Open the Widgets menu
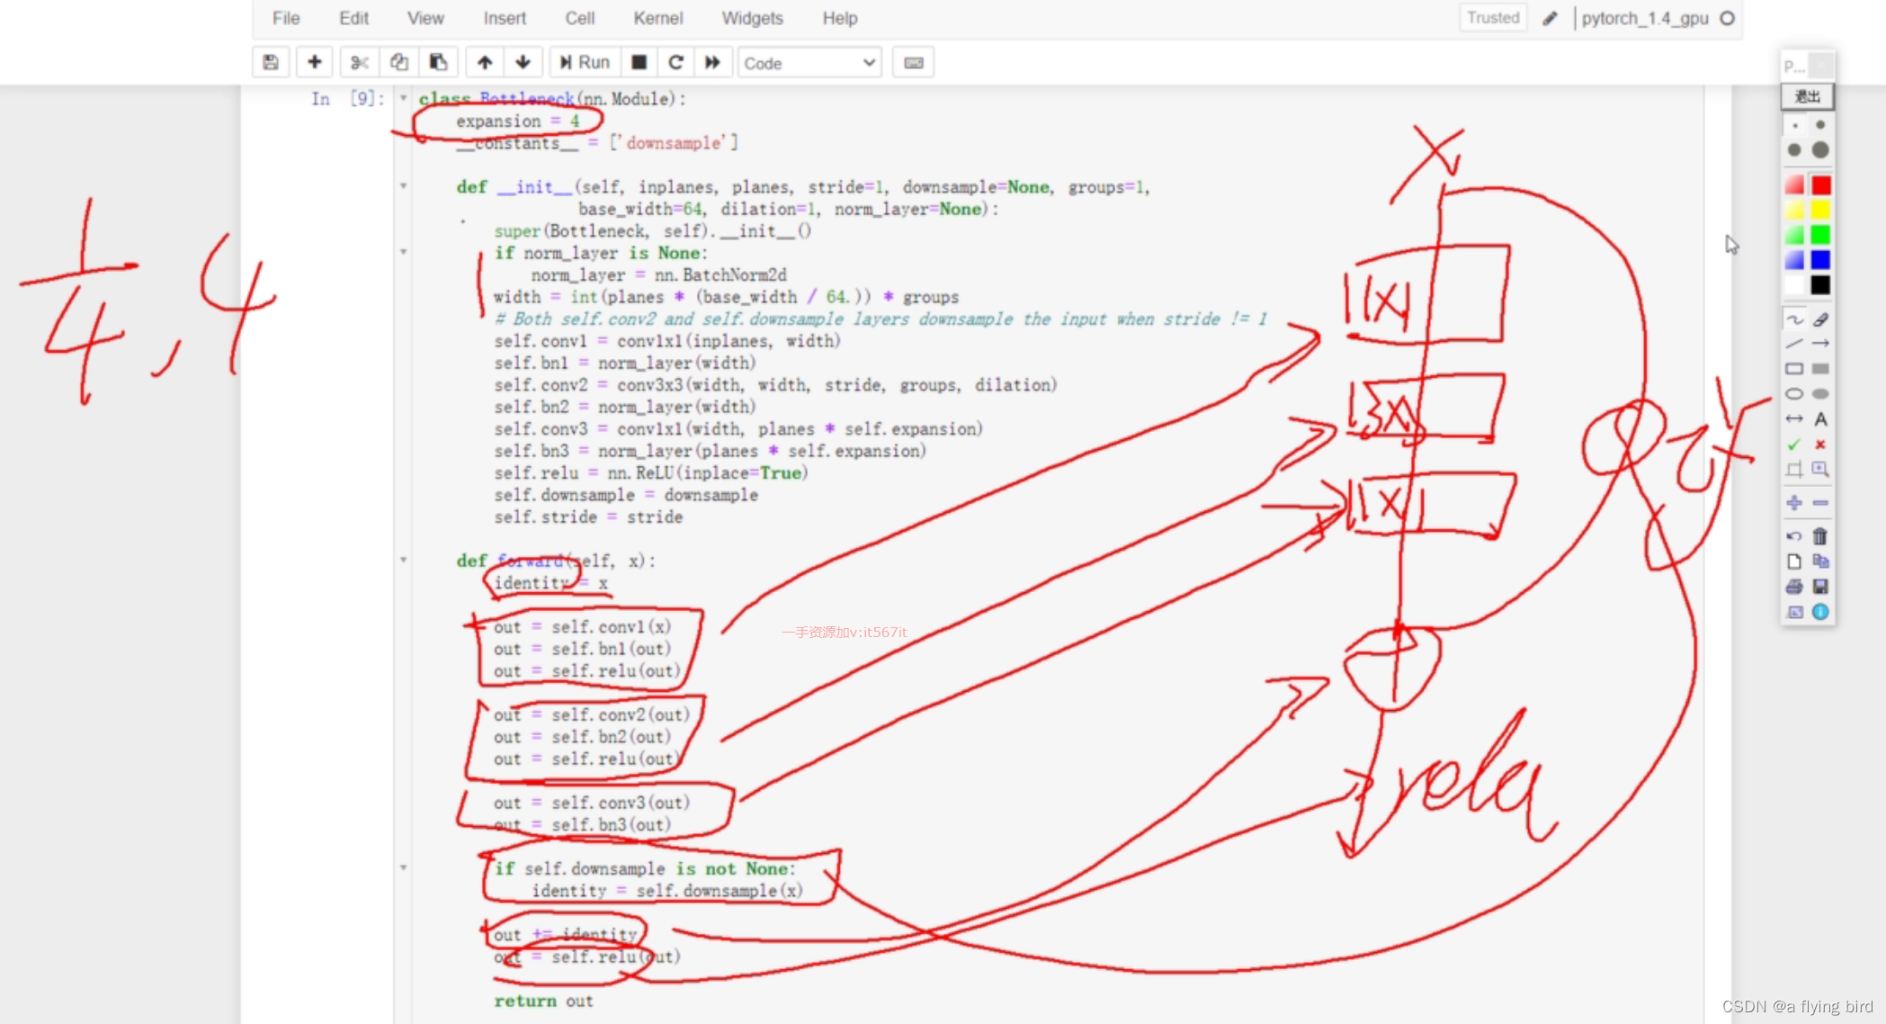This screenshot has height=1024, width=1886. click(752, 18)
